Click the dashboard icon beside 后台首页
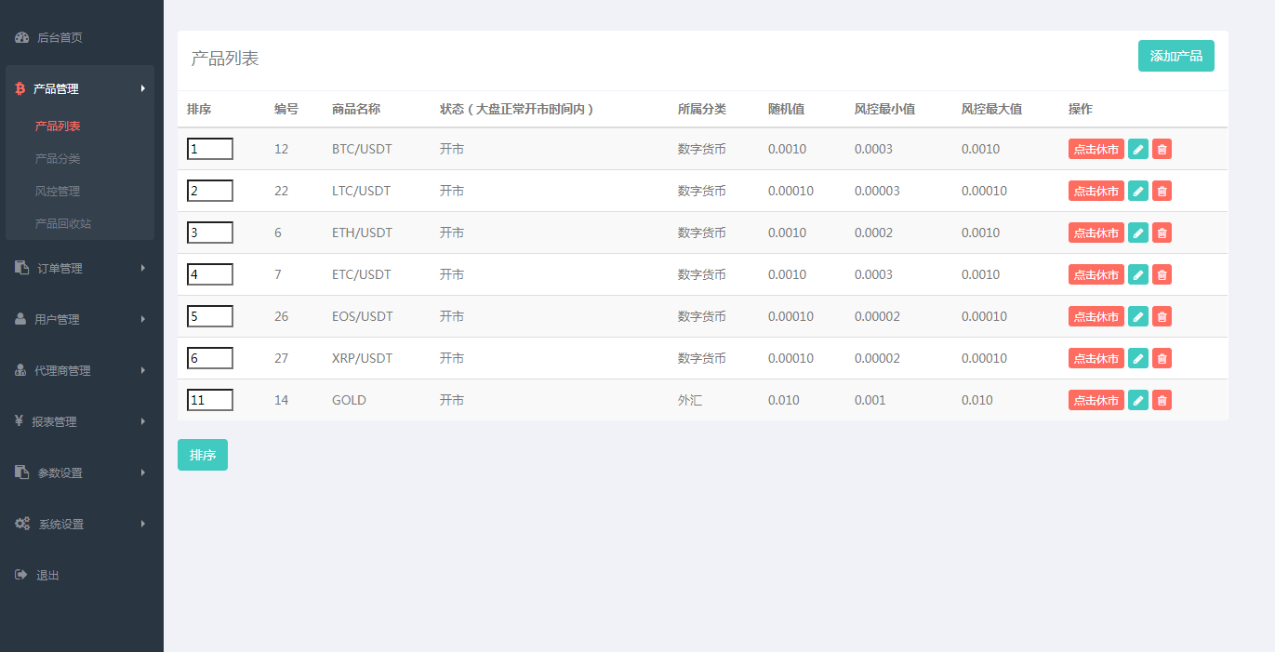 (21, 38)
